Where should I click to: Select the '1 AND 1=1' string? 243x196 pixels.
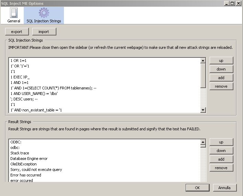click(104, 83)
